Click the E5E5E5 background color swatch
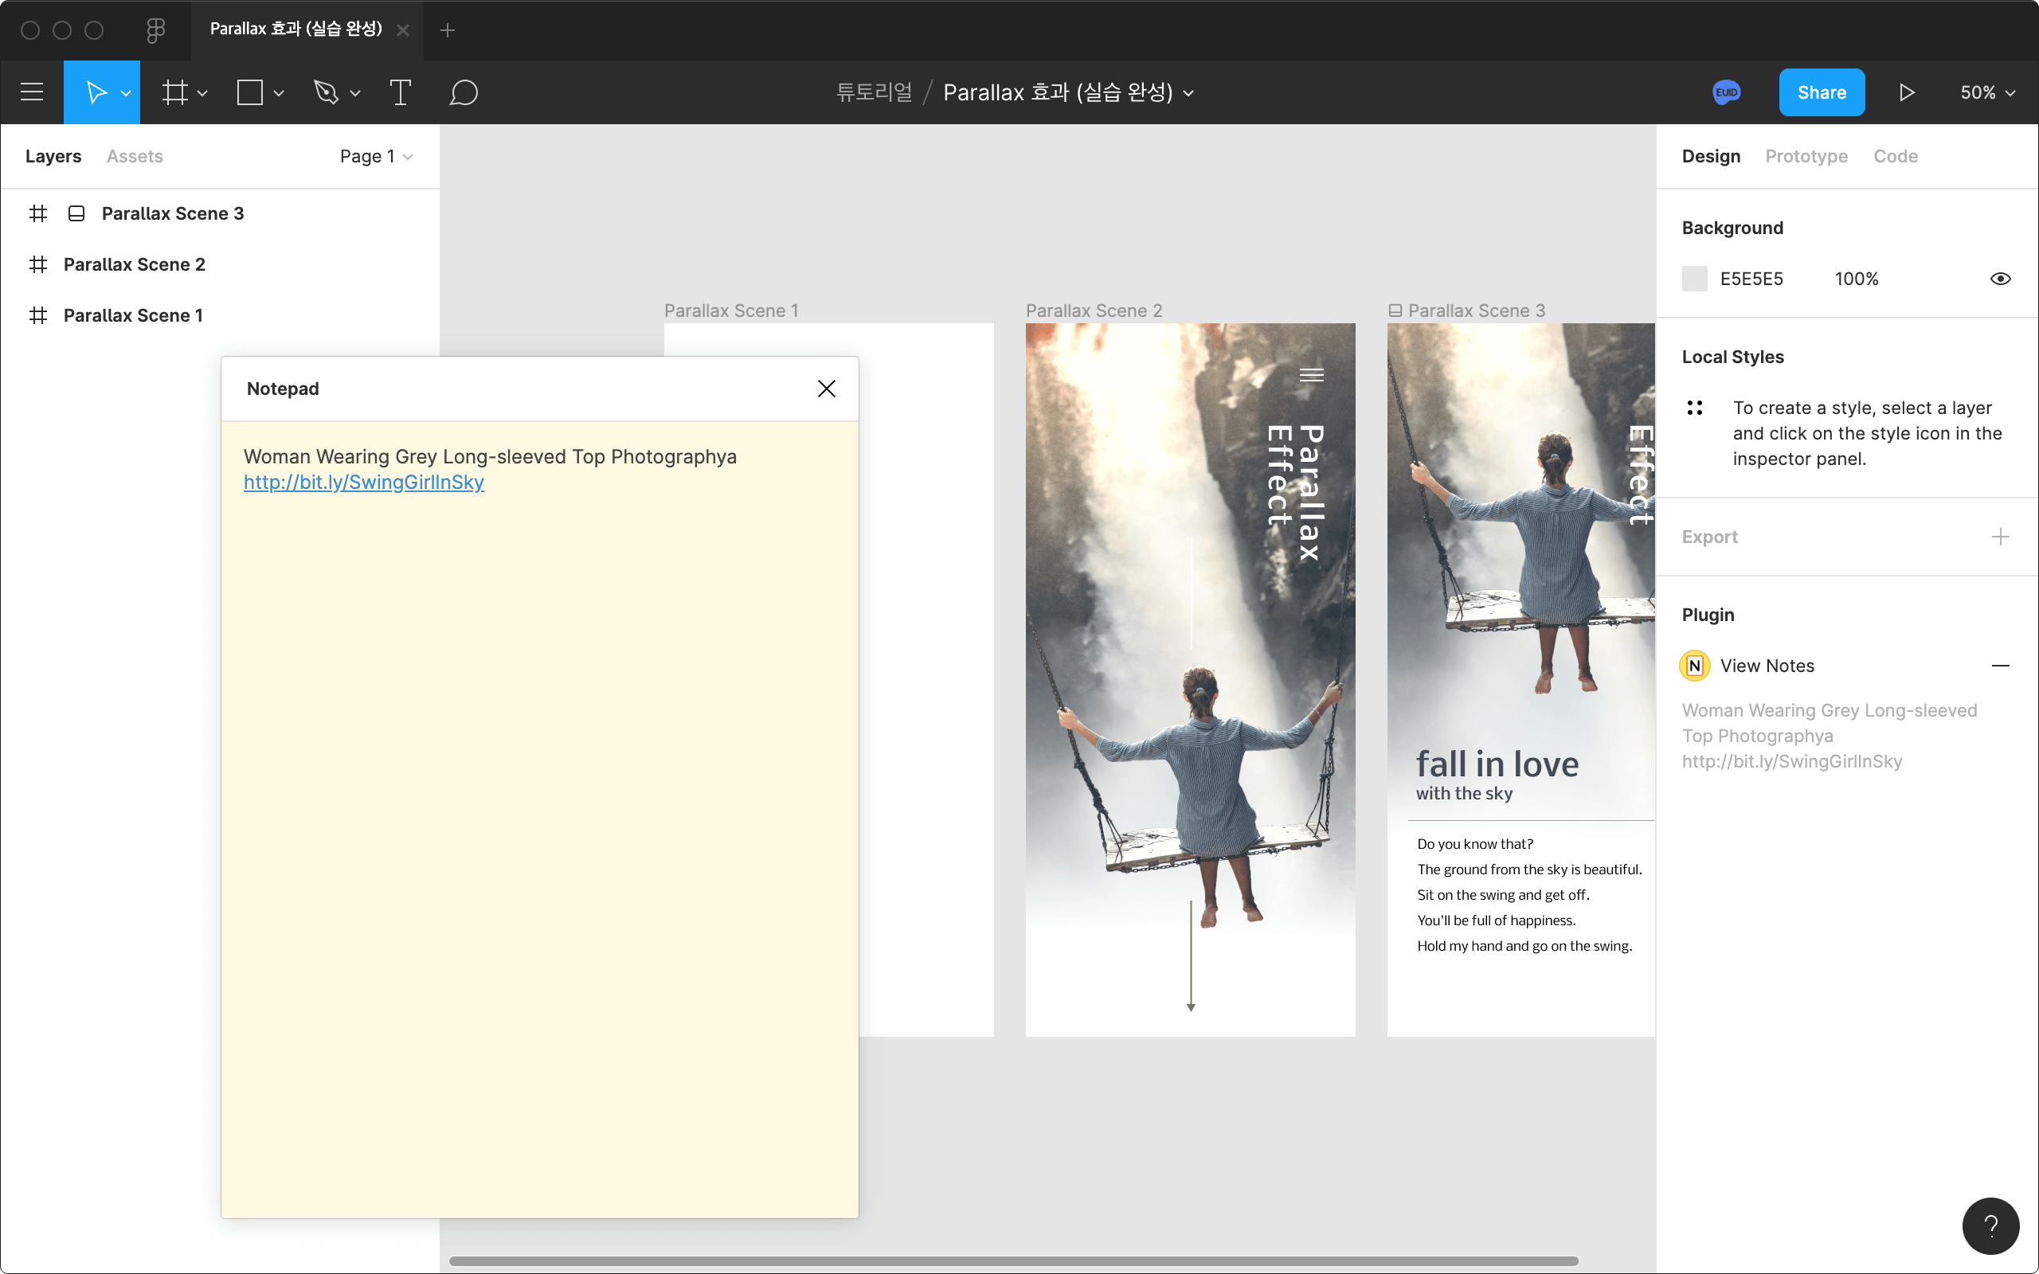 1694,279
